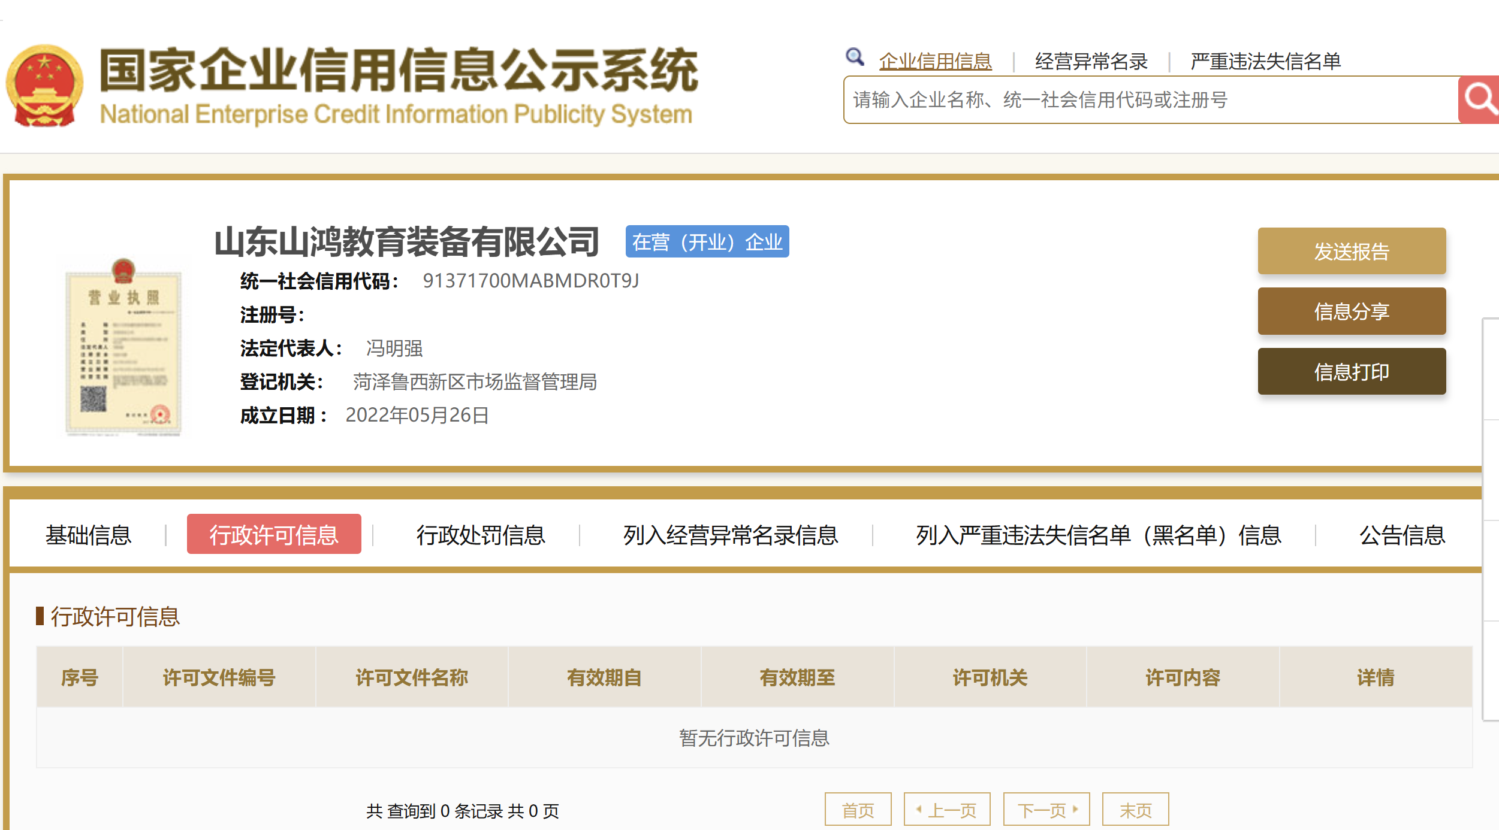This screenshot has height=830, width=1499.
Task: Switch to the 行政处罚信息 tab
Action: click(x=481, y=534)
